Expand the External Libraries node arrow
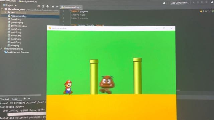Screen dimensions: 214x120 pyautogui.click(x=2, y=48)
